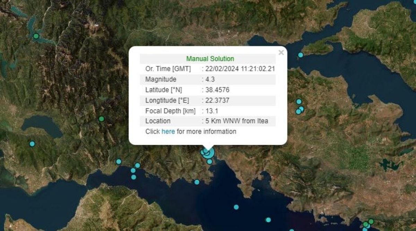Open the "here" link for more information

click(168, 131)
